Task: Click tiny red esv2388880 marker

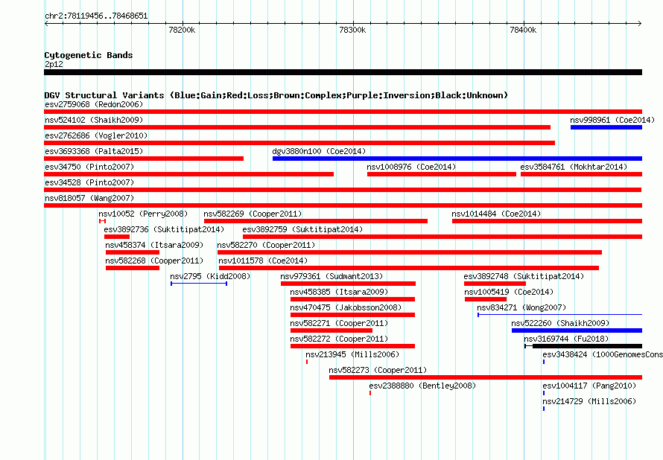Action: pyautogui.click(x=370, y=393)
